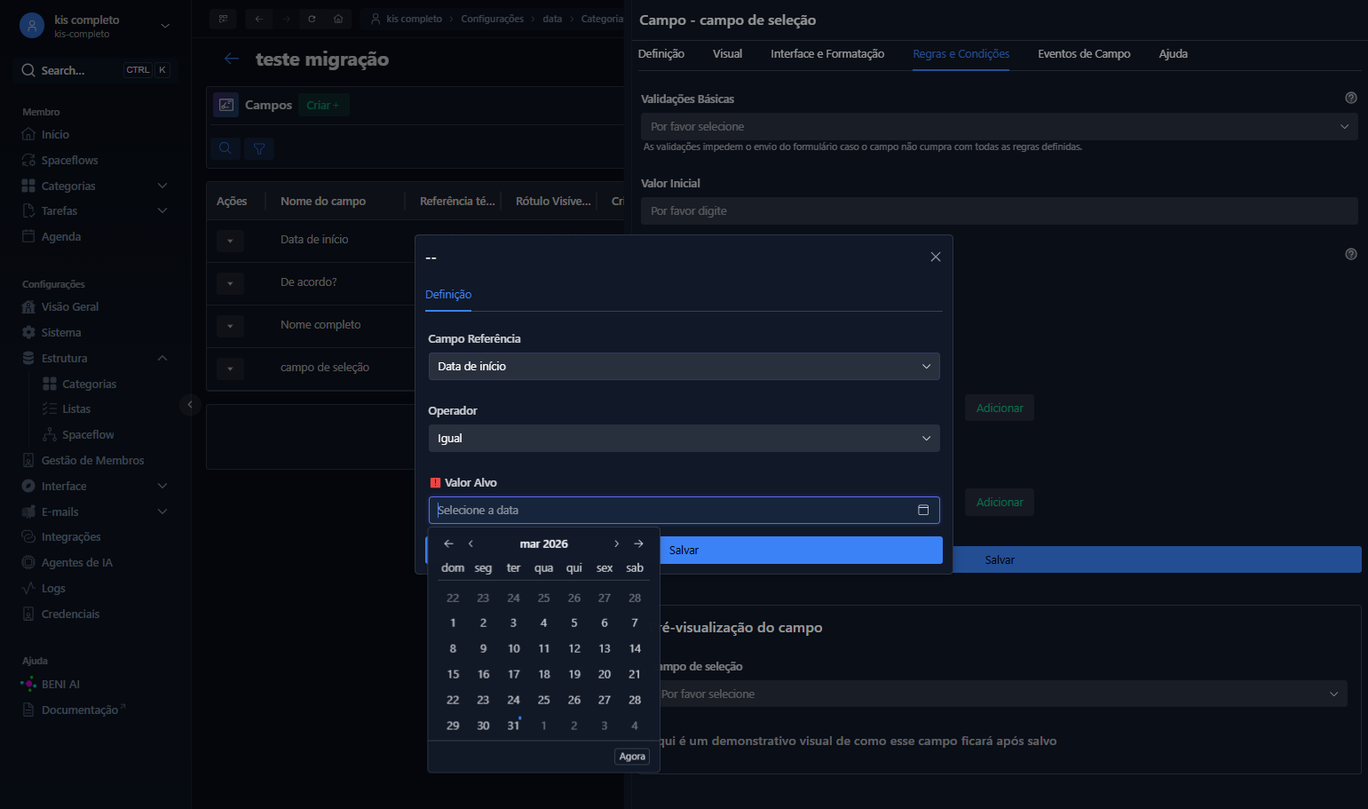Select the Regras e Condições tab
This screenshot has width=1368, height=809.
pyautogui.click(x=961, y=54)
